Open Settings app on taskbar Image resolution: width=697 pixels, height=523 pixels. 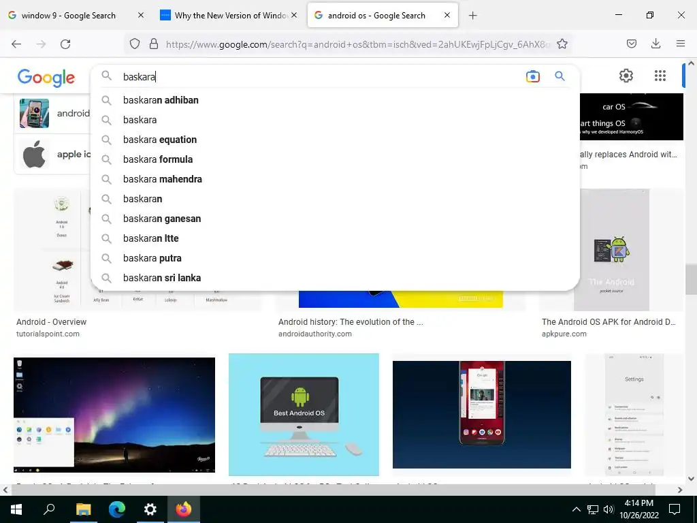pos(150,509)
